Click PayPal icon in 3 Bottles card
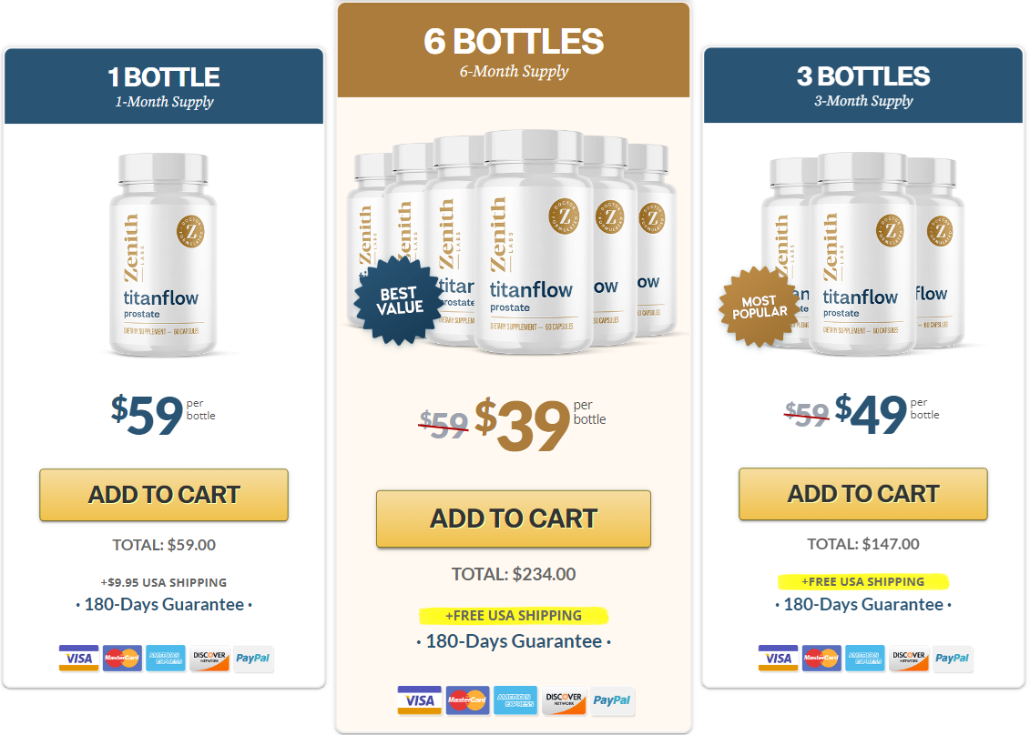 pyautogui.click(x=952, y=659)
